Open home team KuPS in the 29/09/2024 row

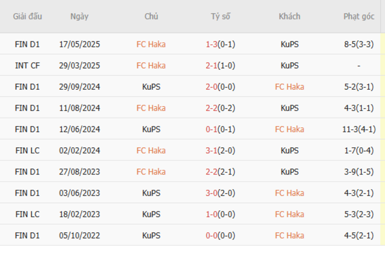coord(151,87)
